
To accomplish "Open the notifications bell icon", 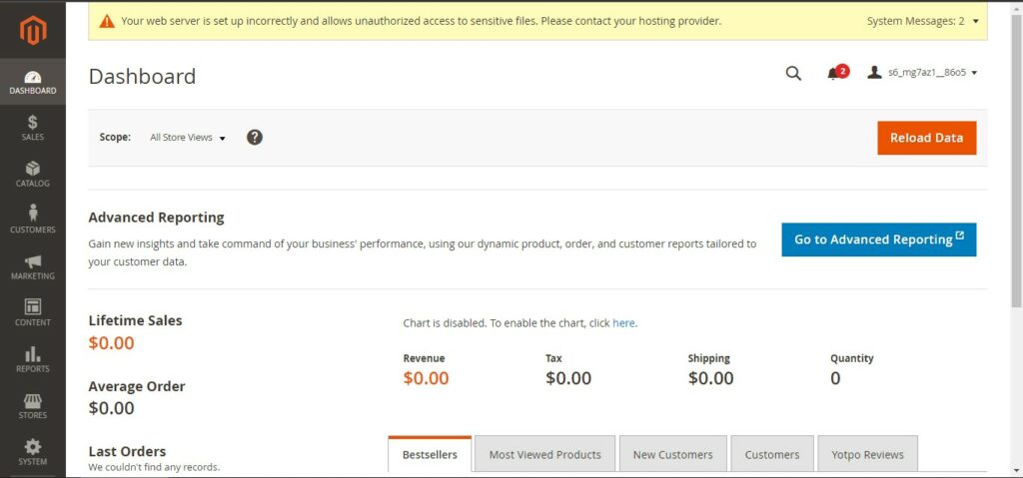I will tap(833, 74).
